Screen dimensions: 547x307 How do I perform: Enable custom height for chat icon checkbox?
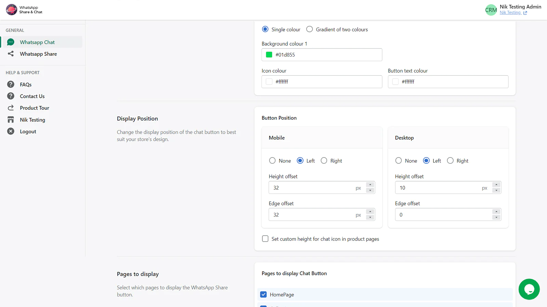coord(265,239)
